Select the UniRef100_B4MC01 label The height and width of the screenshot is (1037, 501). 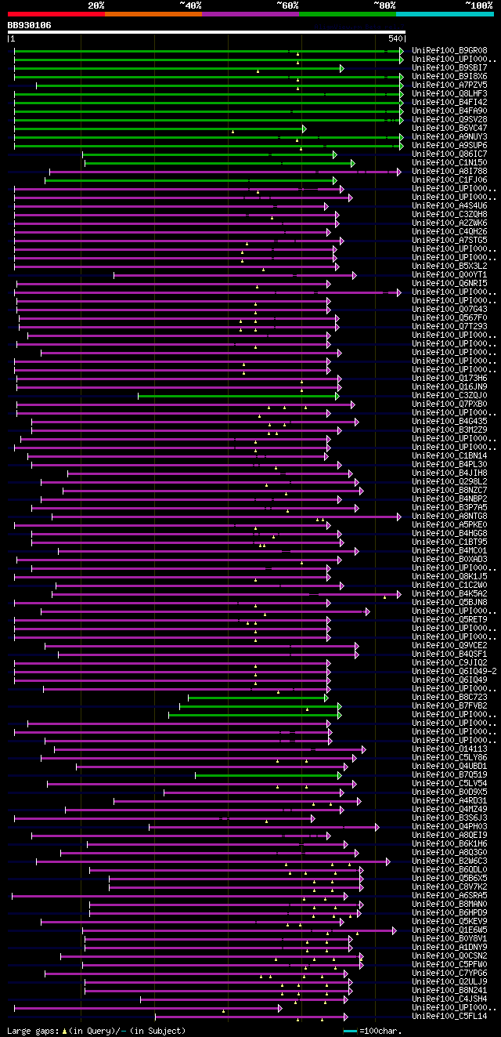(449, 550)
